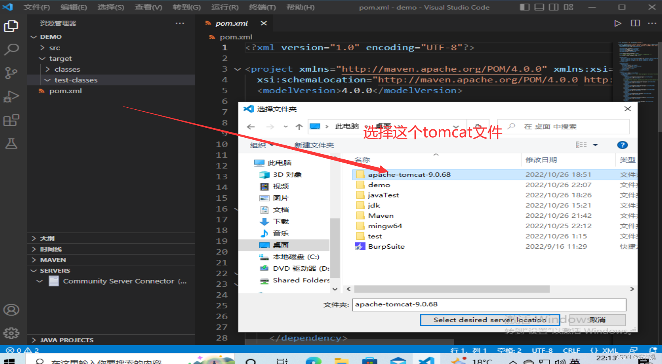Select the mingw64 folder
662x364 pixels.
coord(385,226)
